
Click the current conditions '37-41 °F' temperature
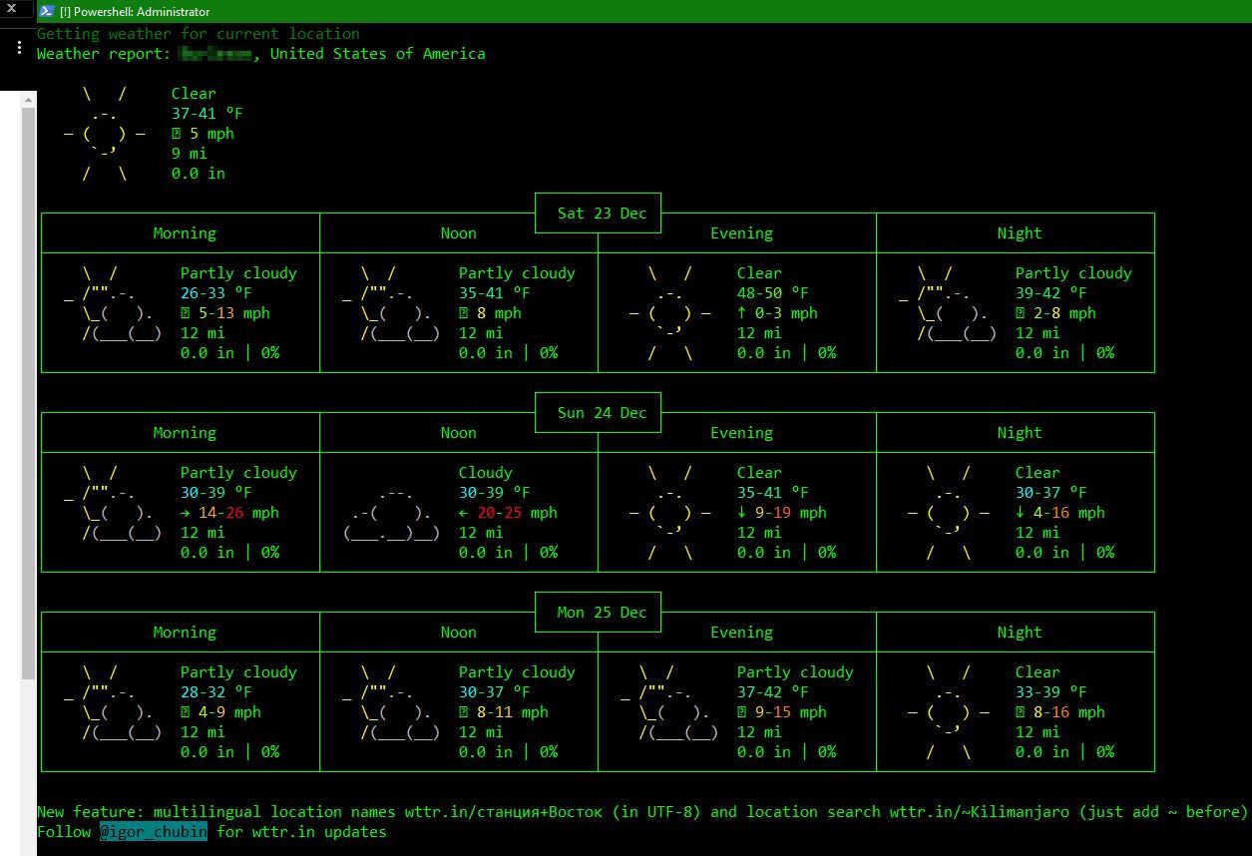pos(207,114)
